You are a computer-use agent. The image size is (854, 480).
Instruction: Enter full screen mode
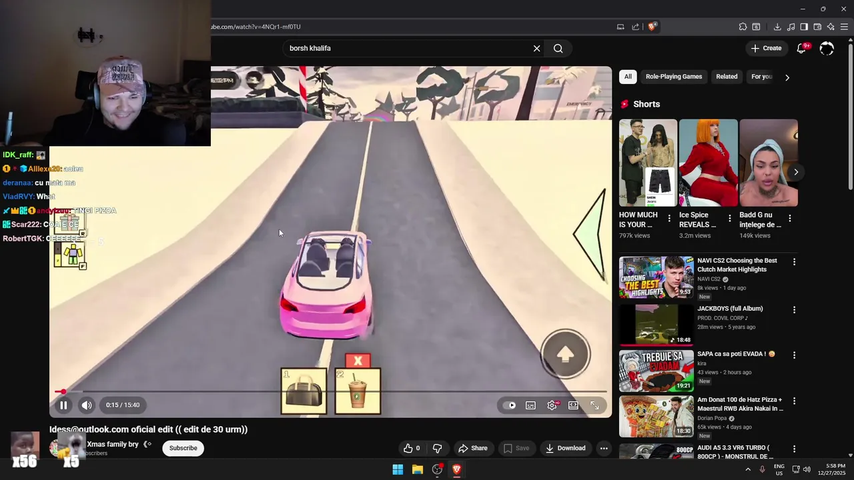pyautogui.click(x=594, y=405)
